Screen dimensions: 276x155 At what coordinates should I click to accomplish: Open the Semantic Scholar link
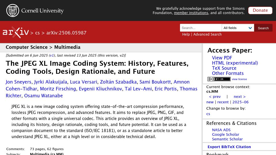coord(227,139)
